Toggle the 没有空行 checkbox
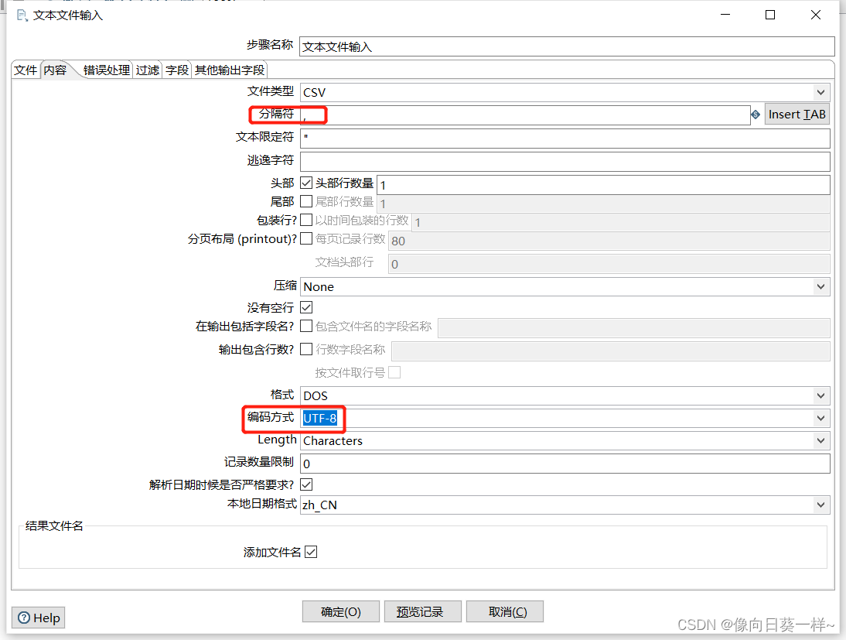This screenshot has height=640, width=846. 306,307
